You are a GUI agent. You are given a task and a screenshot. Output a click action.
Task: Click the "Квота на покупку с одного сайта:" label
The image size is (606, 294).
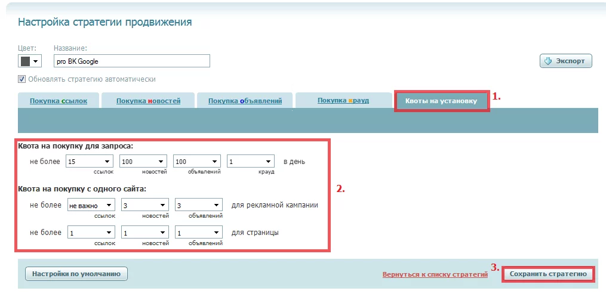(82, 189)
